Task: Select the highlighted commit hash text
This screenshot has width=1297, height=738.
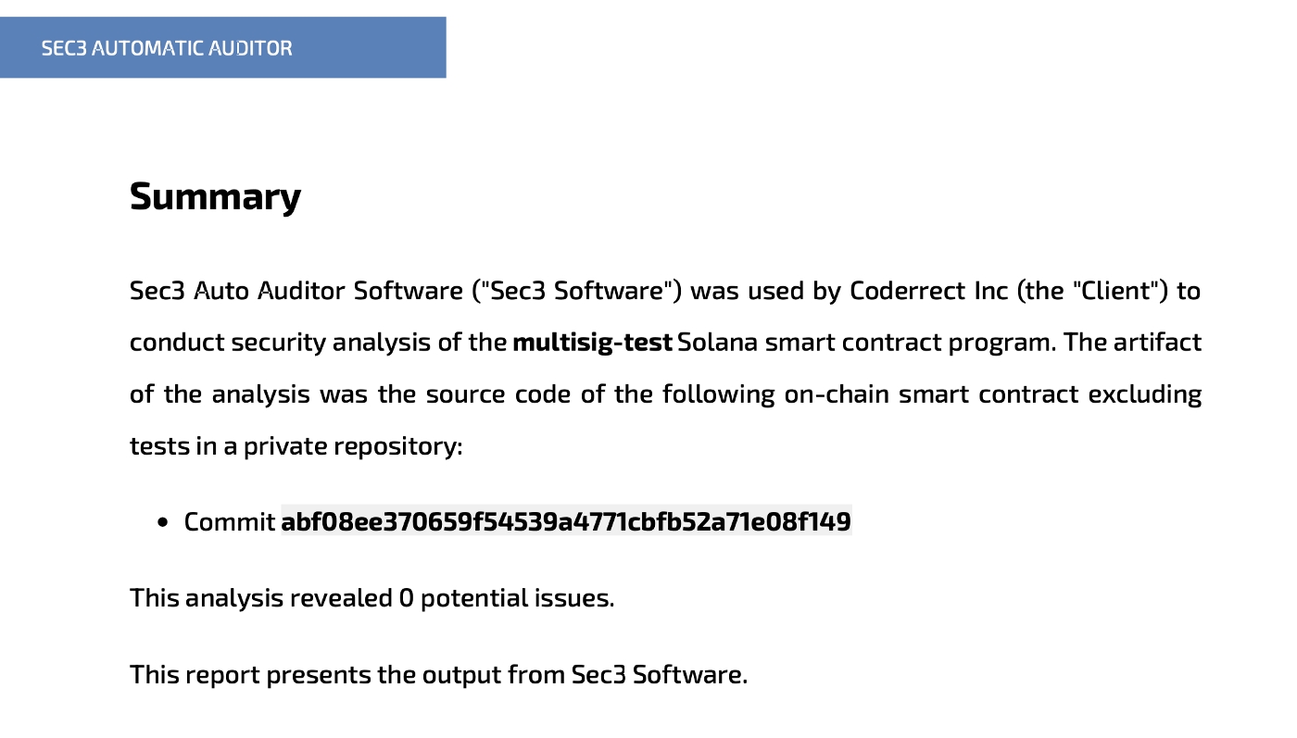Action: click(565, 521)
